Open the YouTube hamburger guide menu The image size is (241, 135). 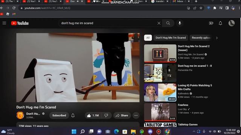(4, 23)
